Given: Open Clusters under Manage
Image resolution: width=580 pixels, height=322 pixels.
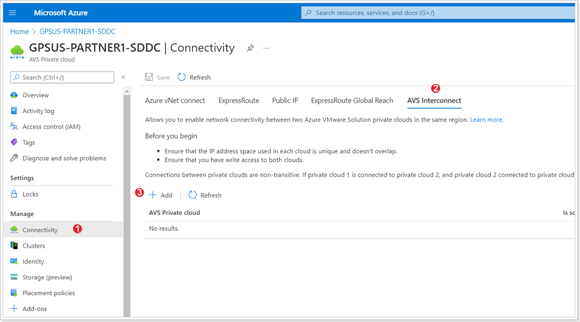Looking at the screenshot, I should point(34,246).
